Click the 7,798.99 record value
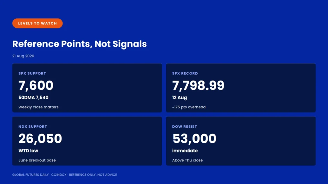 click(x=198, y=86)
